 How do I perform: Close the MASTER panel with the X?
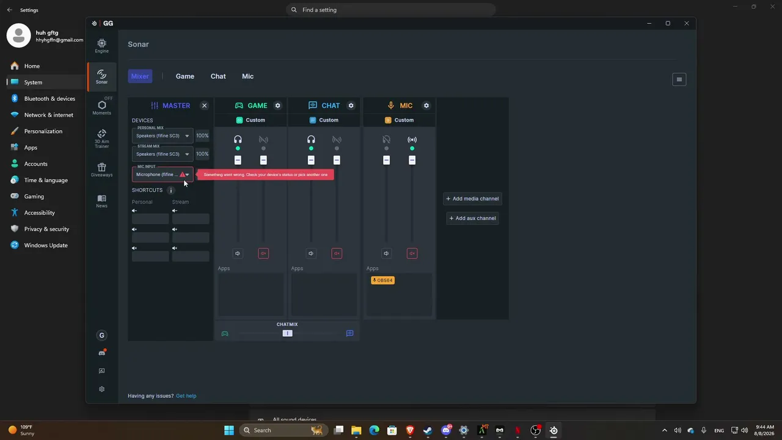(204, 106)
